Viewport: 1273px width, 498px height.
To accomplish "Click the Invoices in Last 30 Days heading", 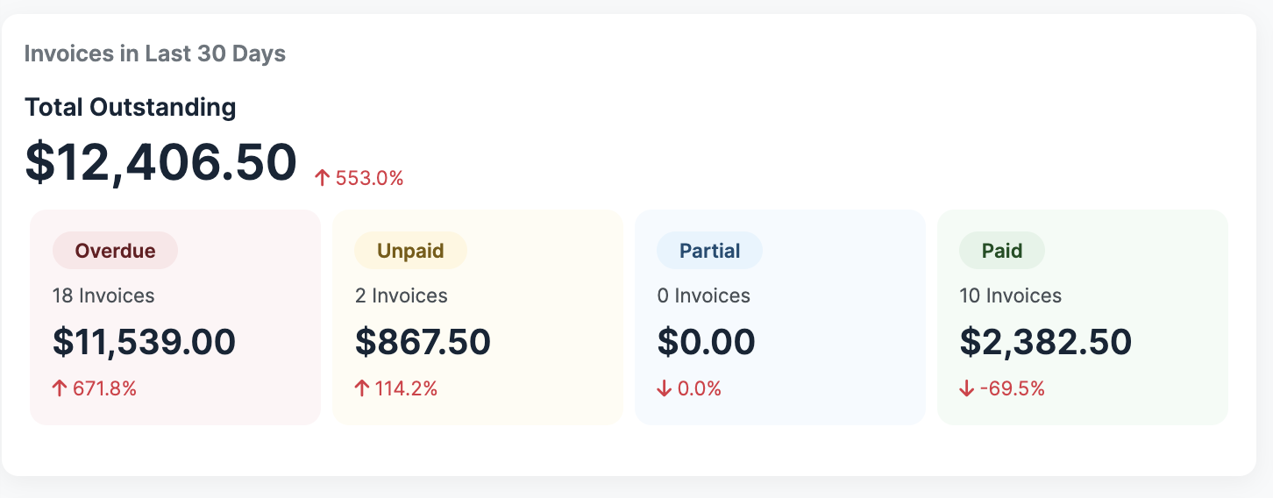I will (155, 53).
